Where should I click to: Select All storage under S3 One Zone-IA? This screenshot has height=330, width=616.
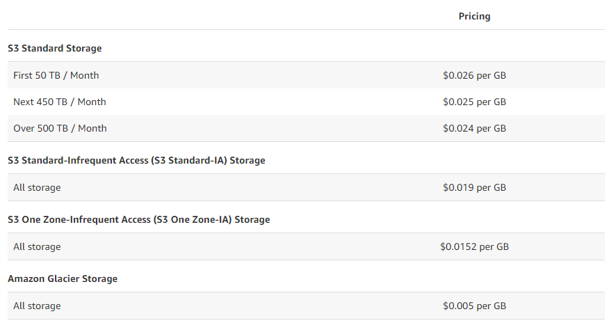click(x=37, y=246)
